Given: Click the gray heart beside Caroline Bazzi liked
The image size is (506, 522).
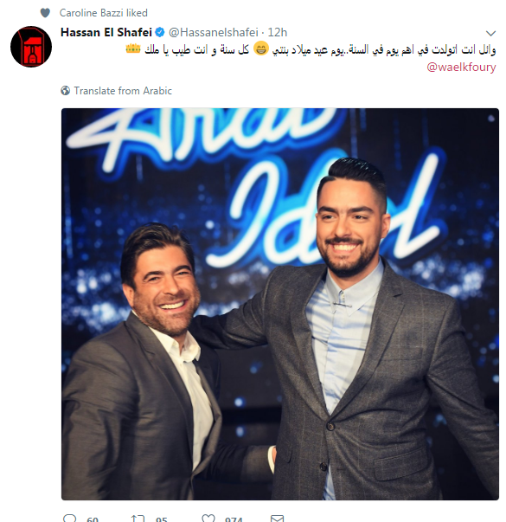Looking at the screenshot, I should (x=45, y=13).
